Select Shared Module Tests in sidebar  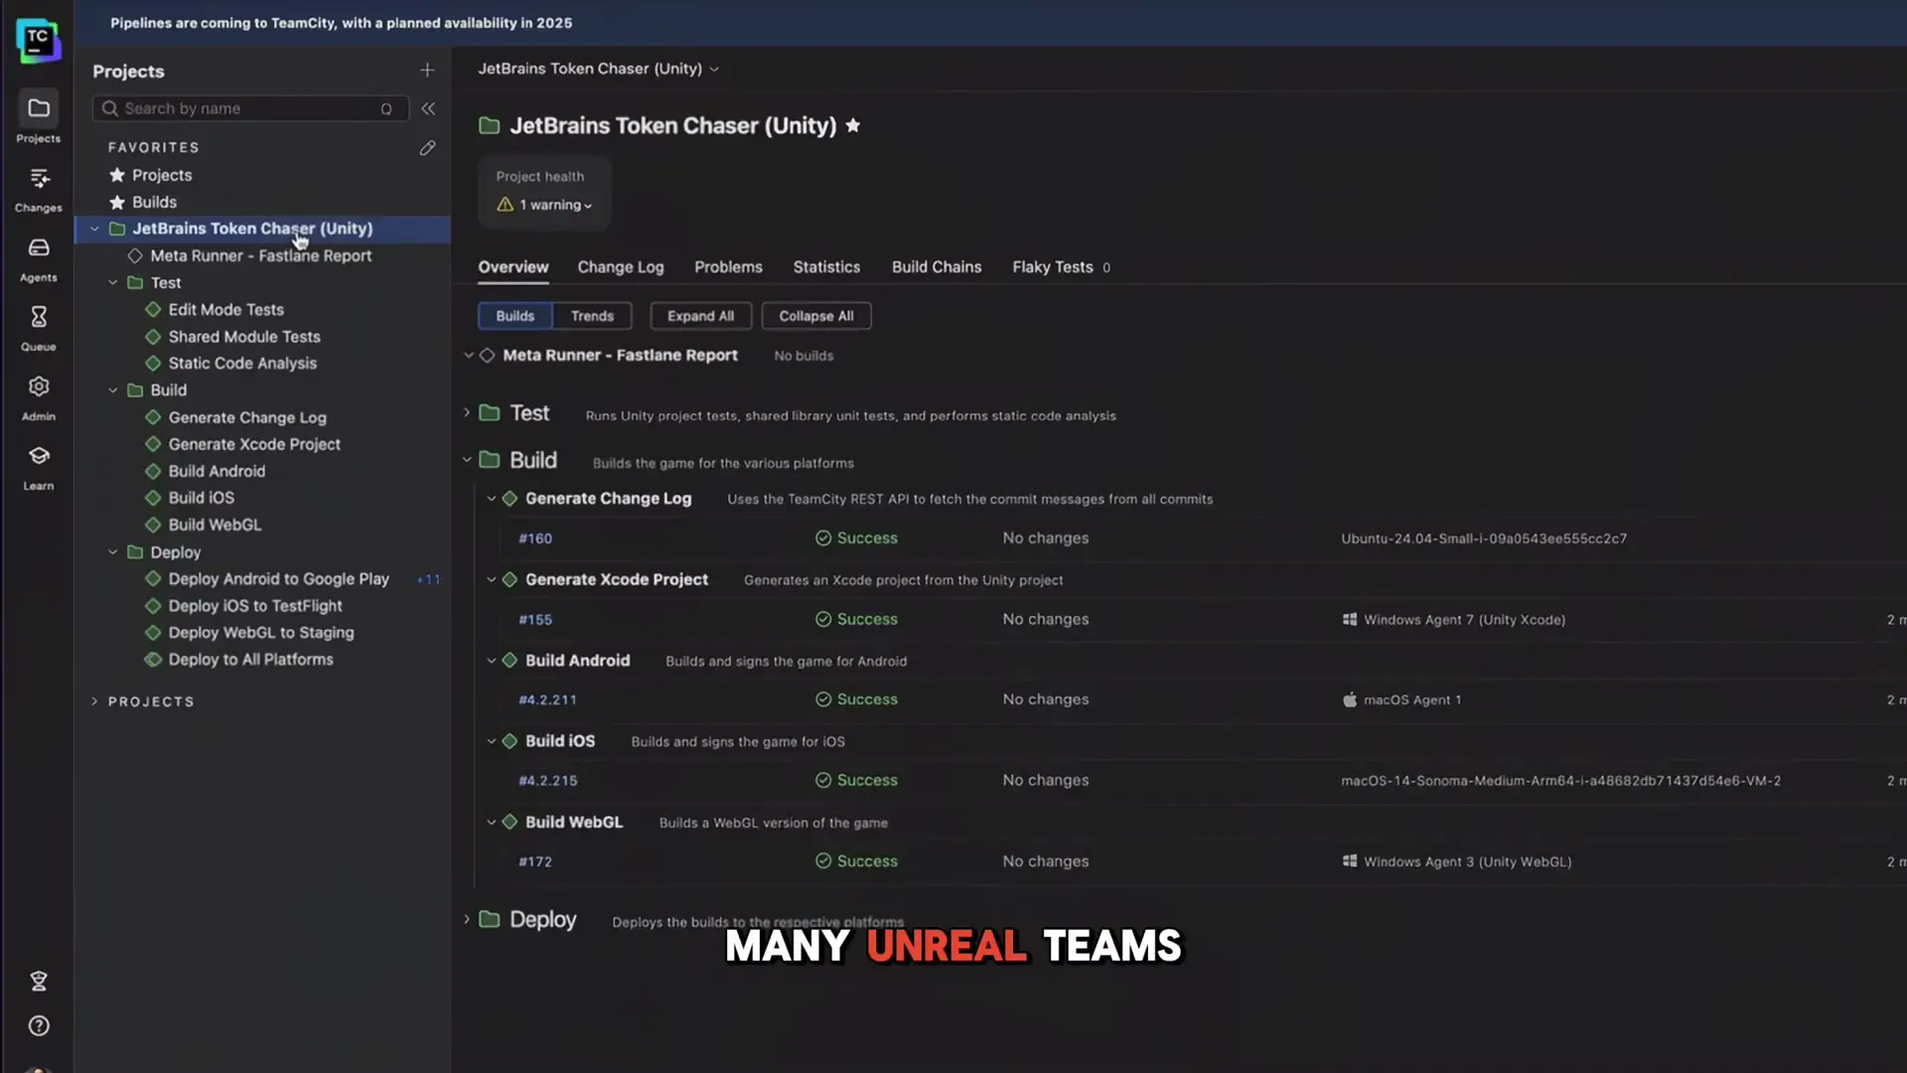(244, 337)
